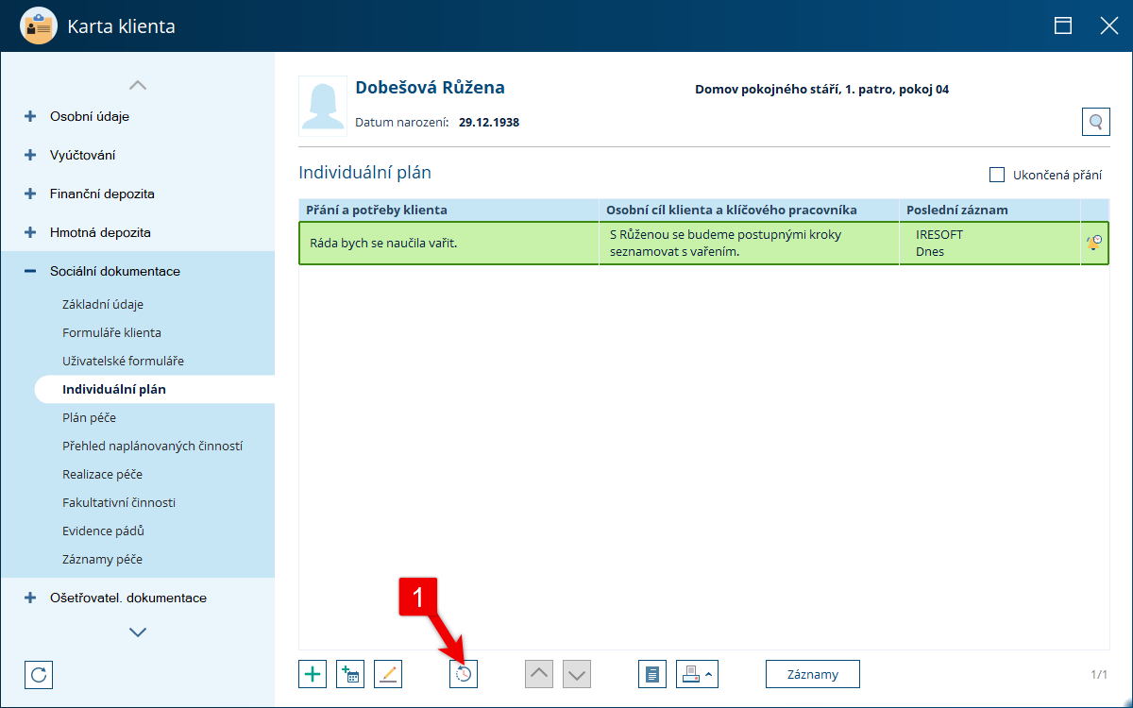Click location text 'Domov pokojného stáří, 1. patro, pokoj 04'
Viewport: 1133px width, 708px height.
coord(821,90)
